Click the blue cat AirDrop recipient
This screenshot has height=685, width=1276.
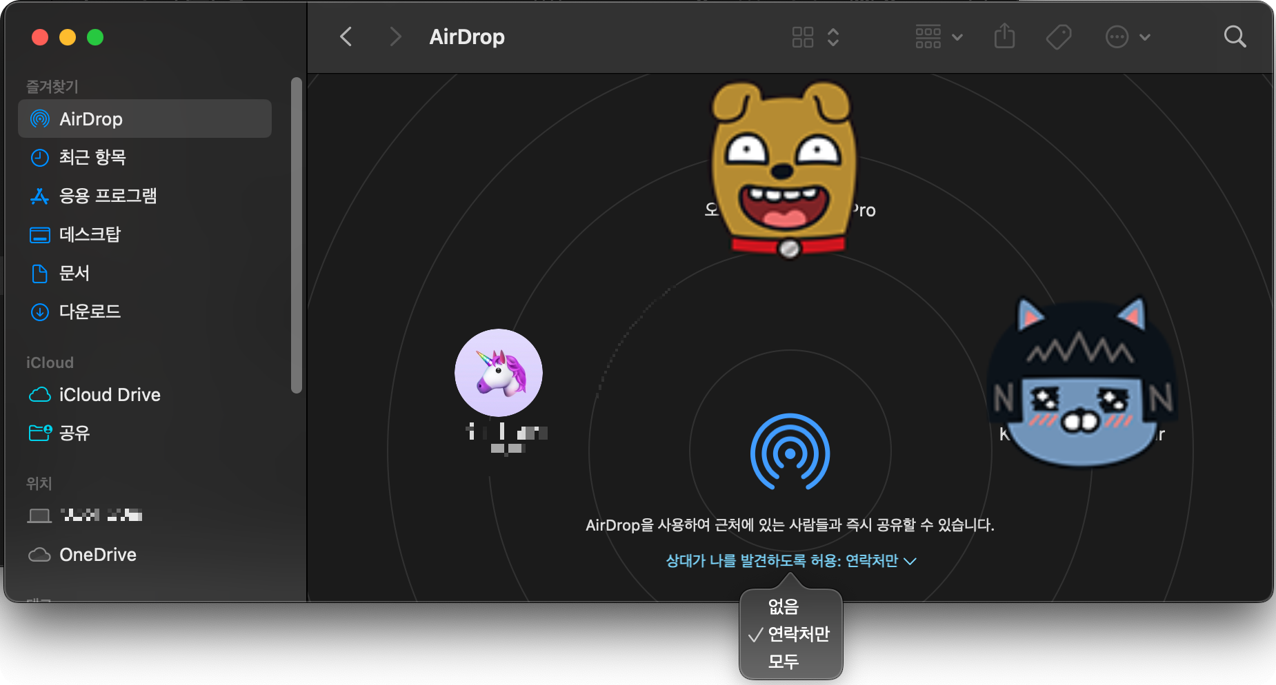[1083, 382]
